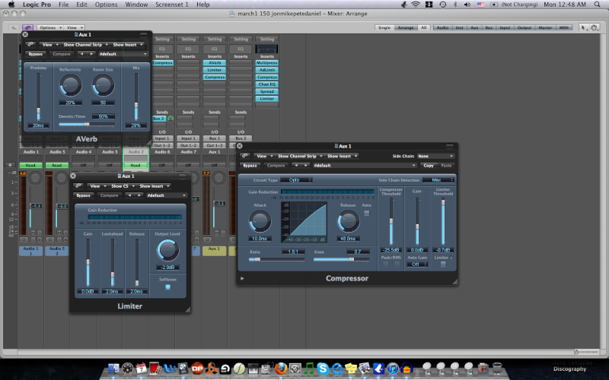
Task: Click next preset arrow in Compressor window
Action: [x=306, y=165]
